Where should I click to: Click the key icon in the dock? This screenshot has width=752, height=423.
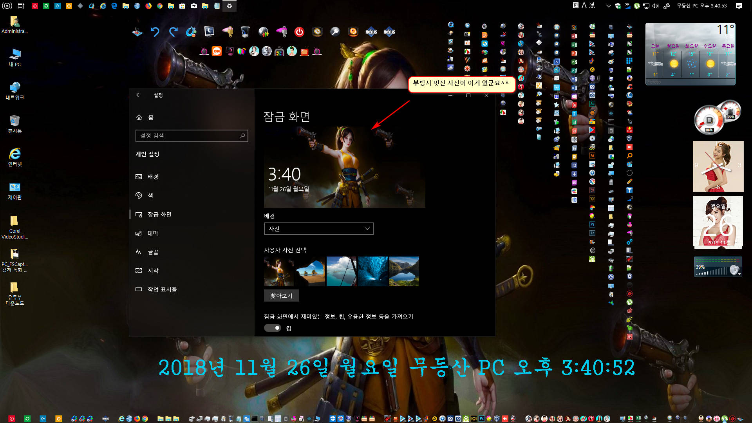pyautogui.click(x=335, y=32)
